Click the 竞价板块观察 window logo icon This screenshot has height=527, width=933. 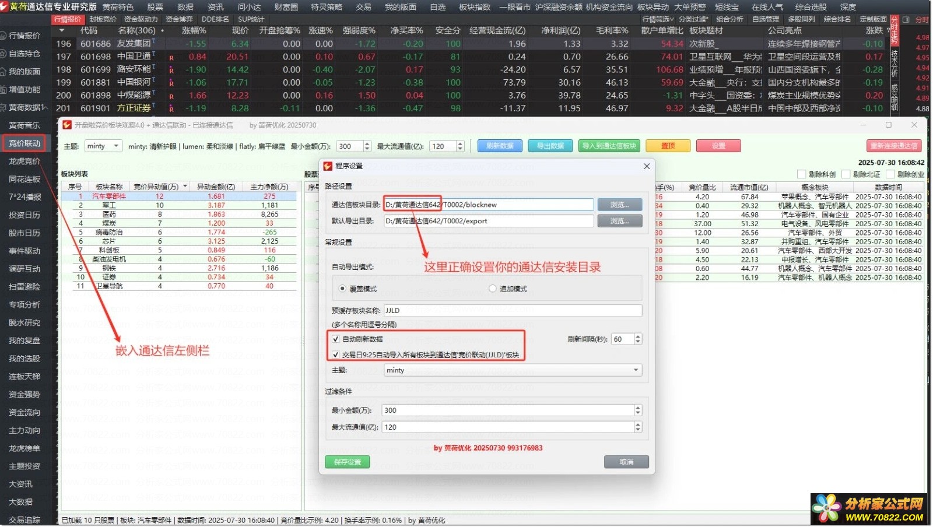pos(67,125)
